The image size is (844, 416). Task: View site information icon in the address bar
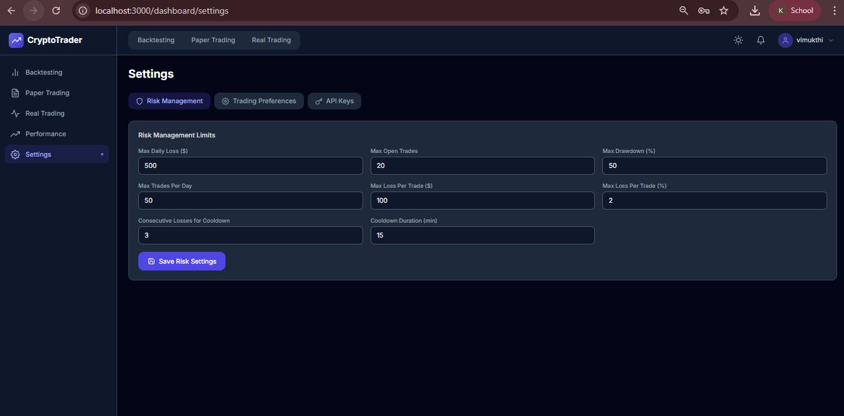pos(83,11)
